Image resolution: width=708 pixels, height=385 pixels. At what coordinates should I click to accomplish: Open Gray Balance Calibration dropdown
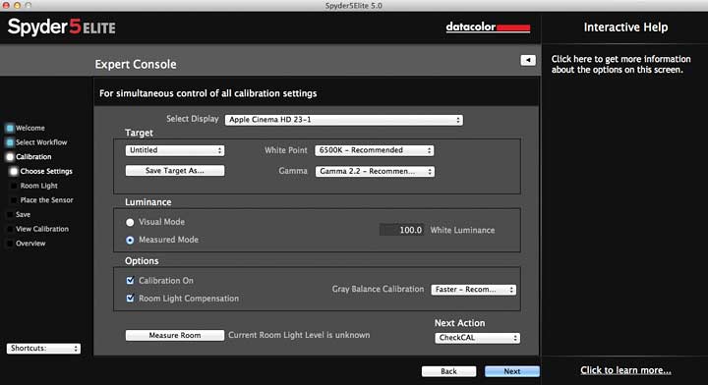pos(474,290)
